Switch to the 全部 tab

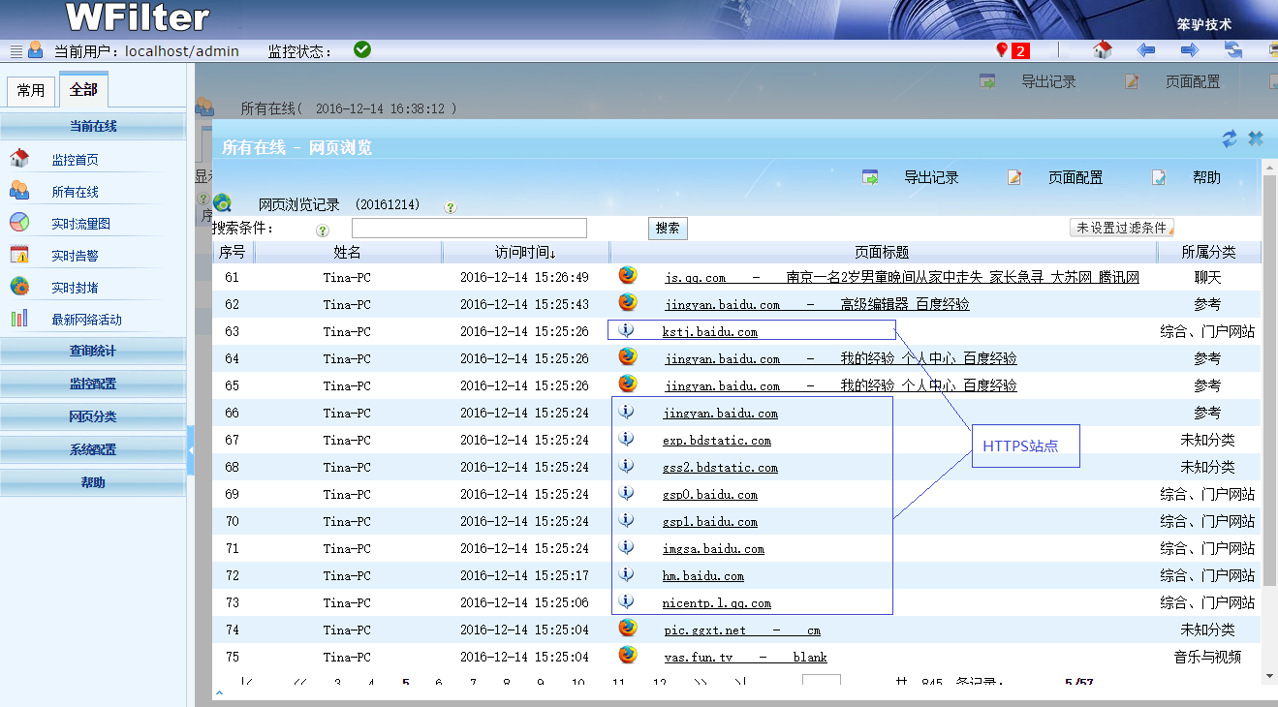(x=83, y=90)
